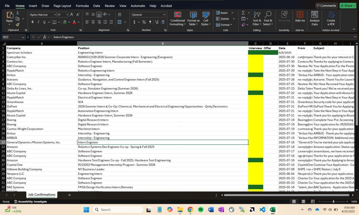Click the Share button

(348, 5)
